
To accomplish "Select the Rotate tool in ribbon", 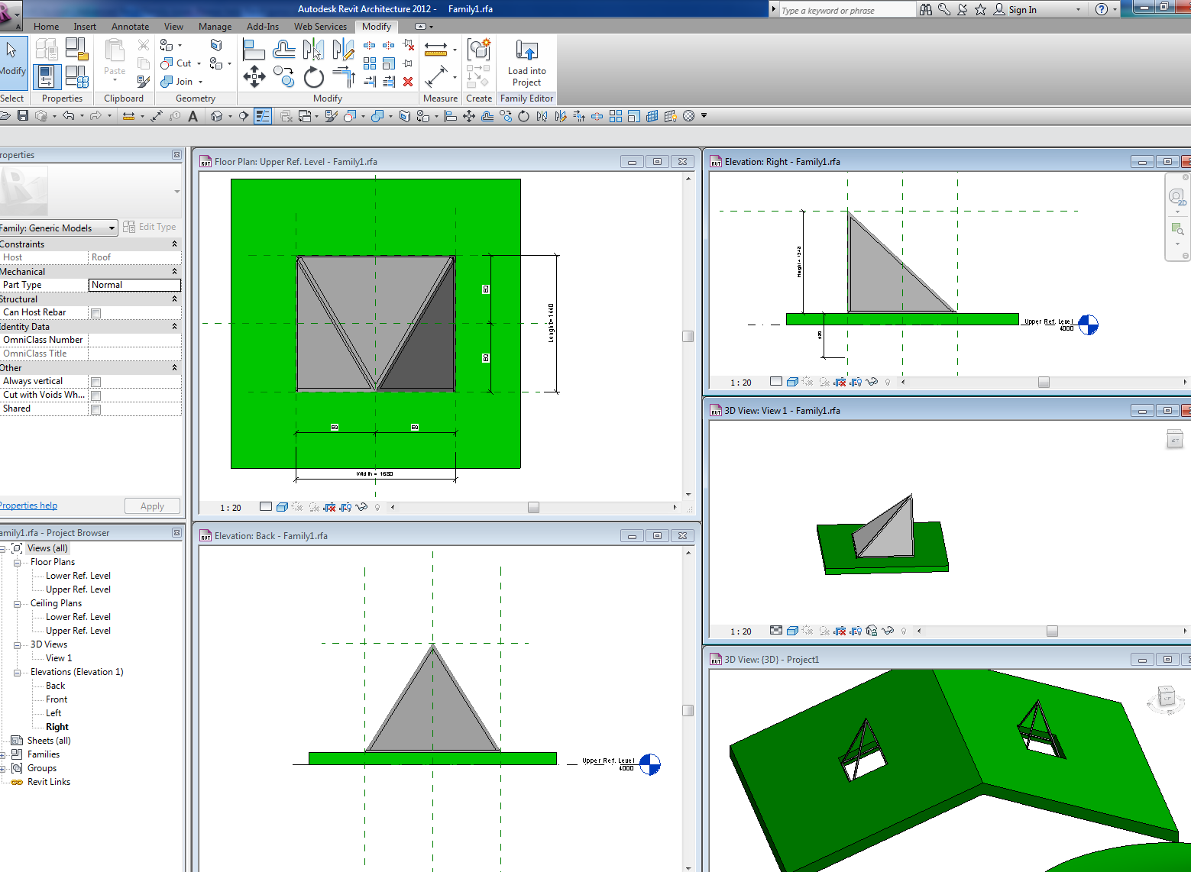I will 313,77.
